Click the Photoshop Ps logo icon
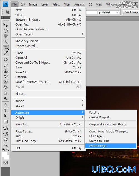 [5, 4]
